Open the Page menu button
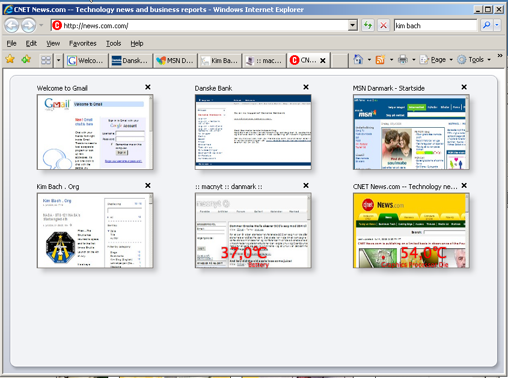508x378 pixels. coord(436,59)
